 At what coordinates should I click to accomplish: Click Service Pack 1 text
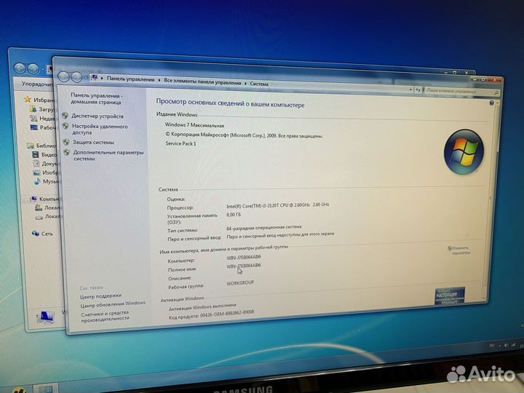(x=180, y=143)
